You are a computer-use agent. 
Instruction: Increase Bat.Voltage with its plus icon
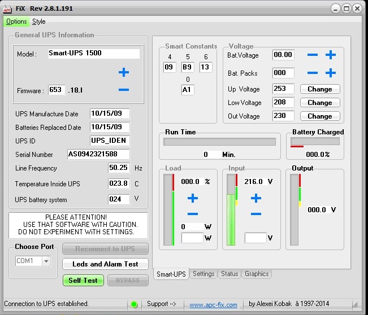click(331, 55)
